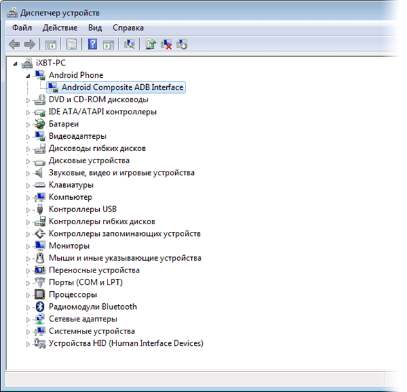
Task: Click the Батареи battery icon
Action: pos(40,124)
